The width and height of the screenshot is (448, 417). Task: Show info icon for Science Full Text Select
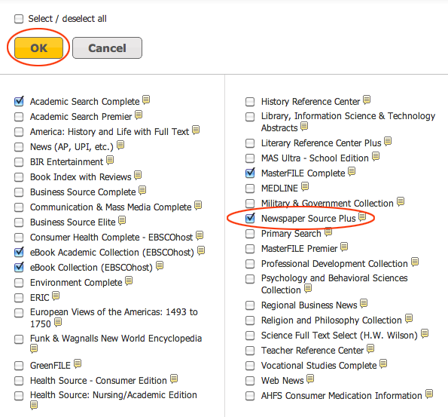coord(425,334)
